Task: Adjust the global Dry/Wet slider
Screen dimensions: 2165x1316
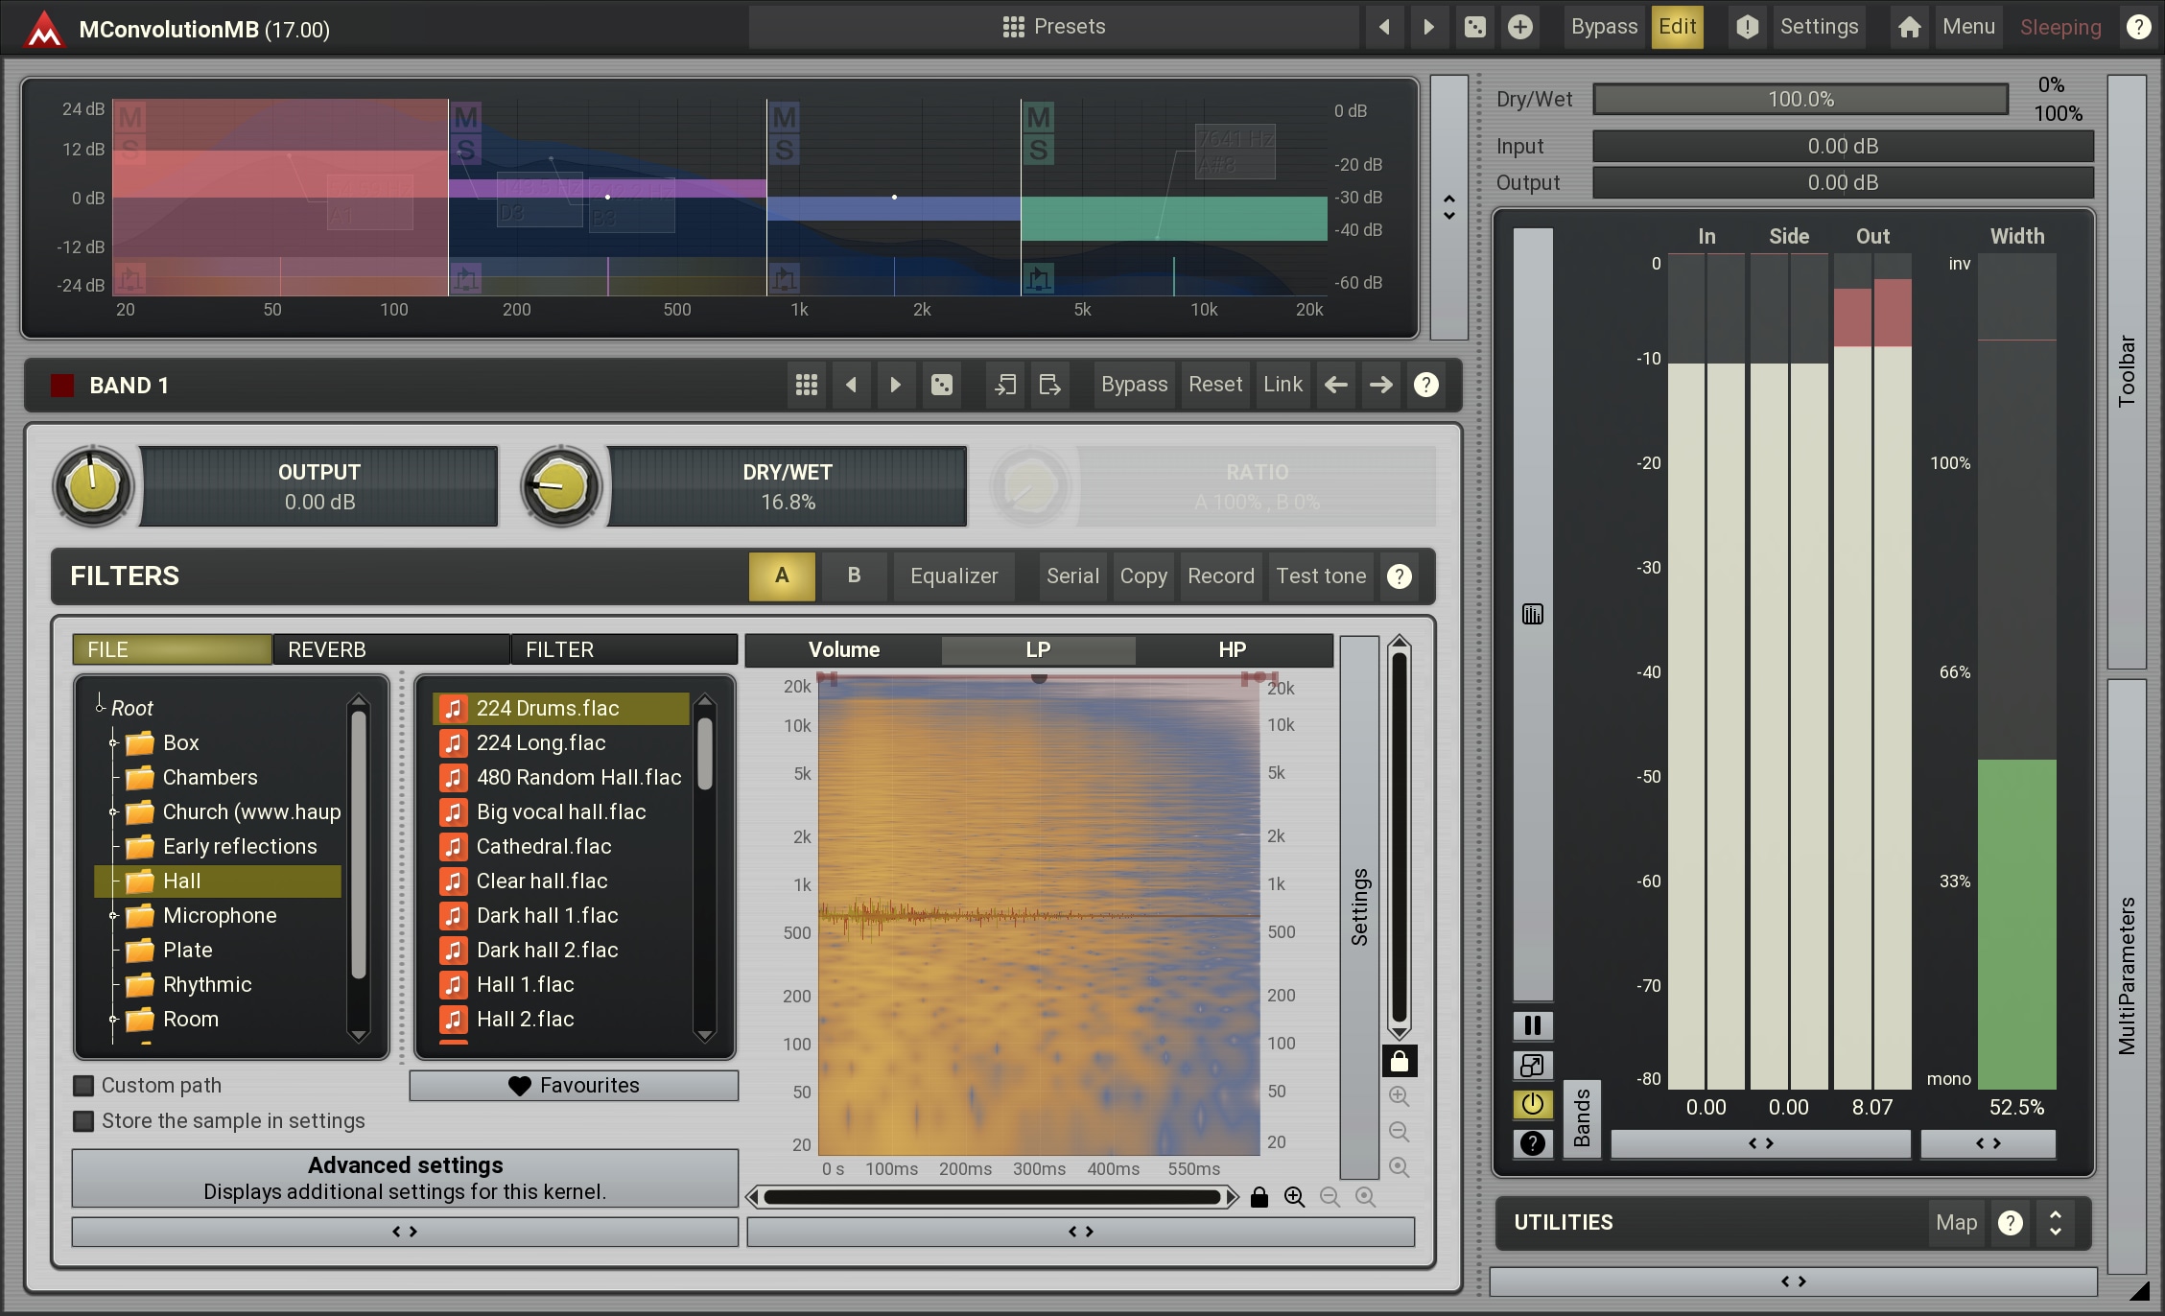Action: 1800,99
